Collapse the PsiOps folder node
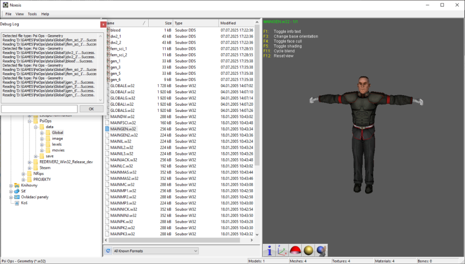This screenshot has width=465, height=264. tap(29, 121)
